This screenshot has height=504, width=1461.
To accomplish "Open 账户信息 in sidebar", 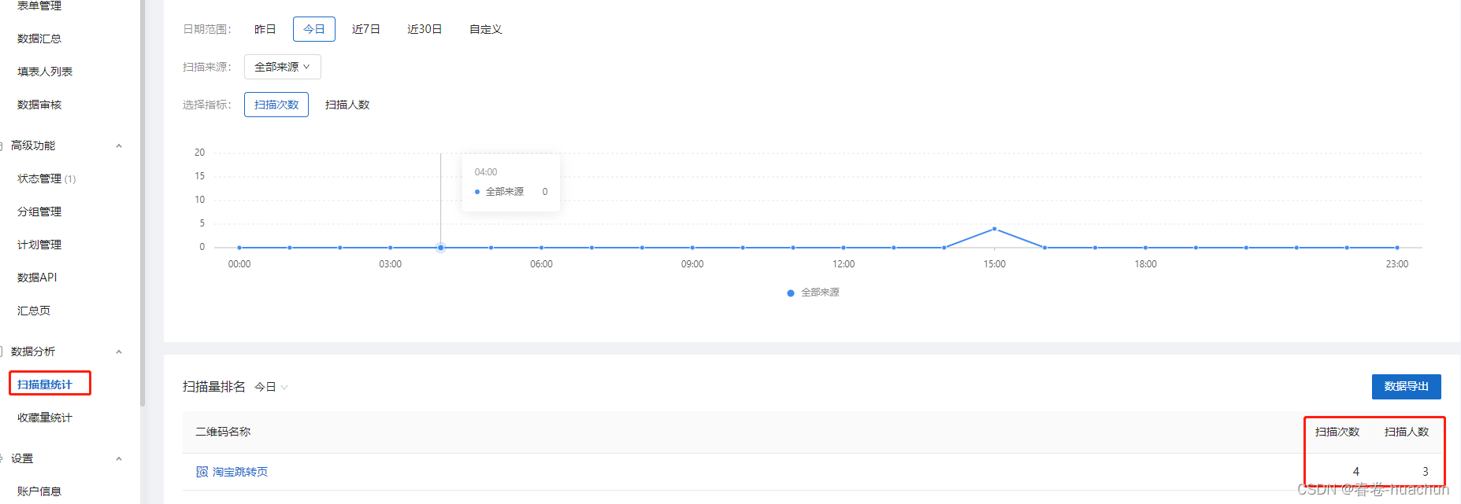I will (39, 491).
